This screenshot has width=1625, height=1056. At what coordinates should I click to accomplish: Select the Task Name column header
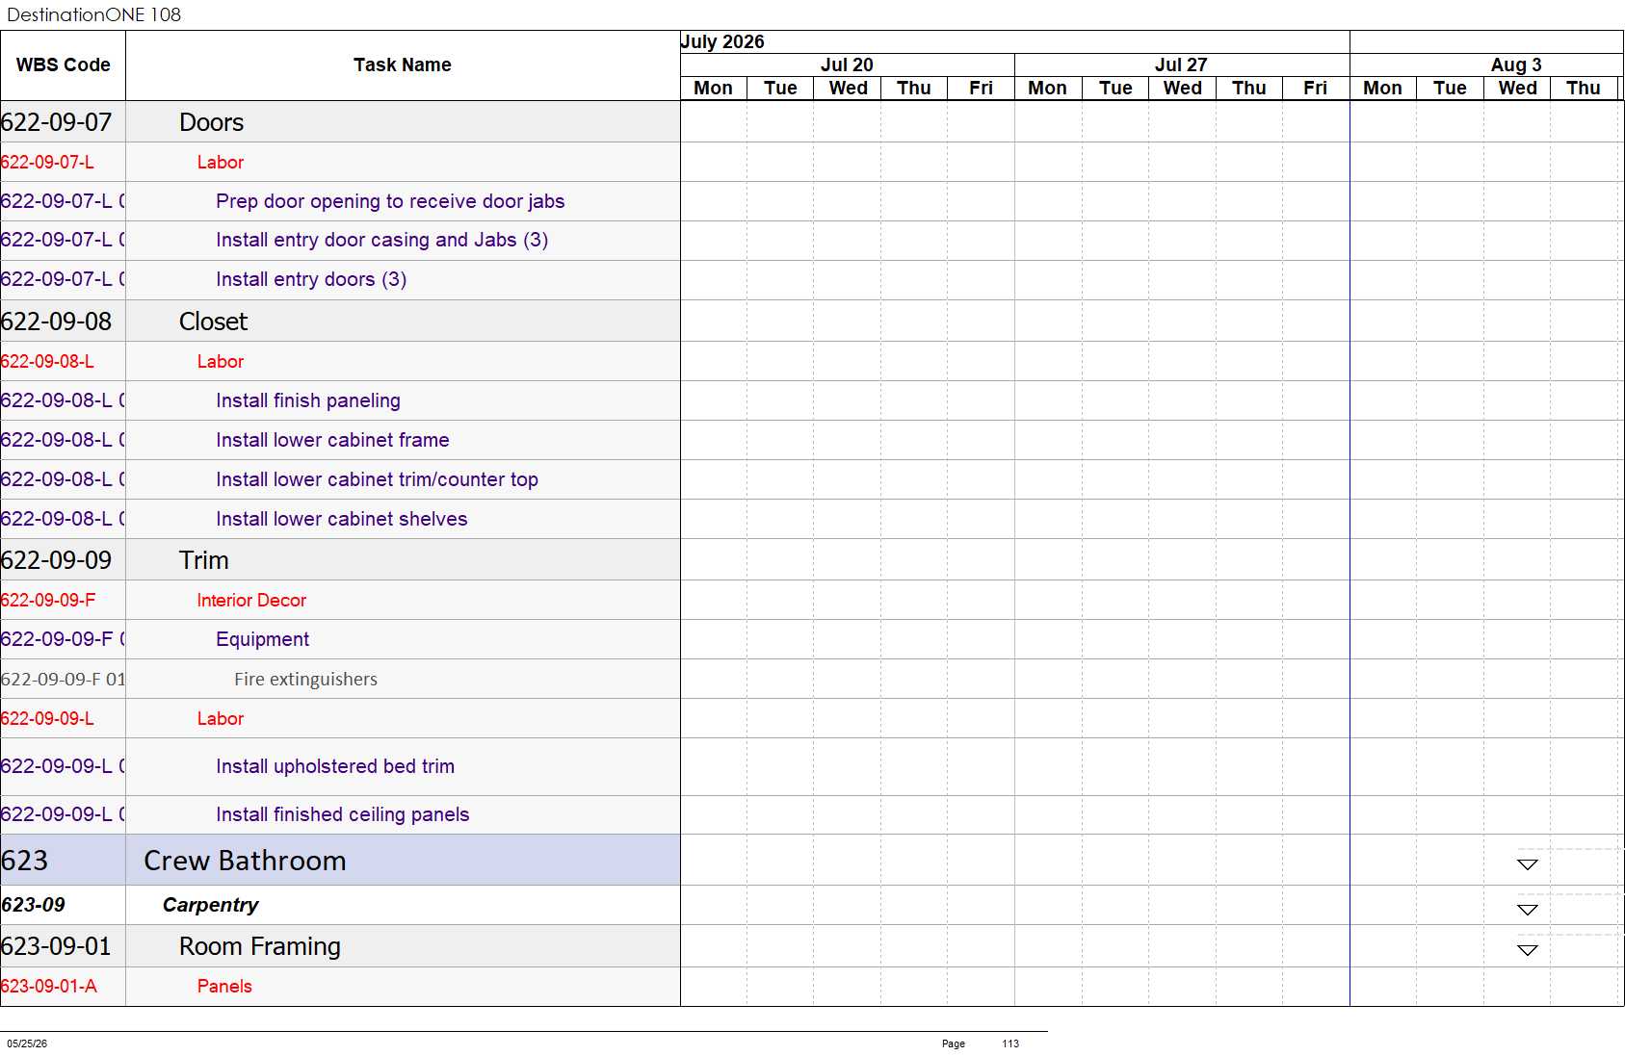403,65
